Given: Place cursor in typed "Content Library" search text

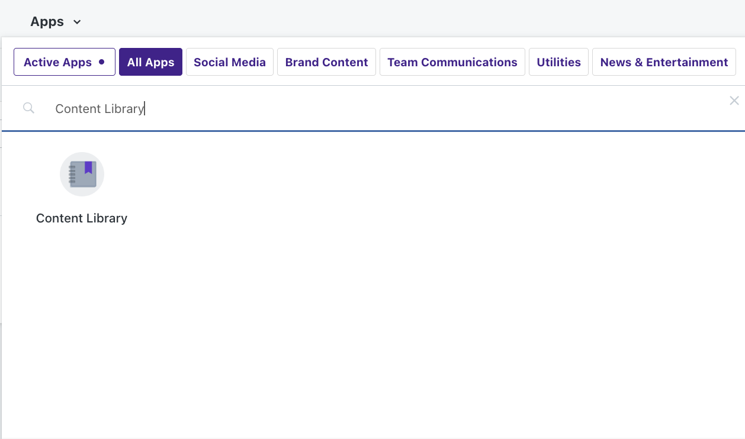Looking at the screenshot, I should (99, 109).
